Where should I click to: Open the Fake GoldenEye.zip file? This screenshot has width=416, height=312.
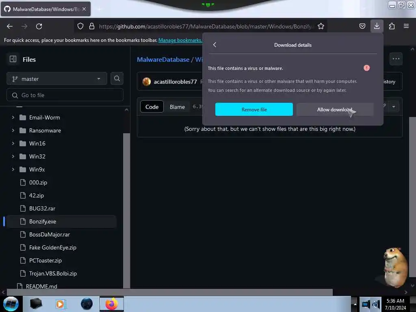pyautogui.click(x=52, y=247)
